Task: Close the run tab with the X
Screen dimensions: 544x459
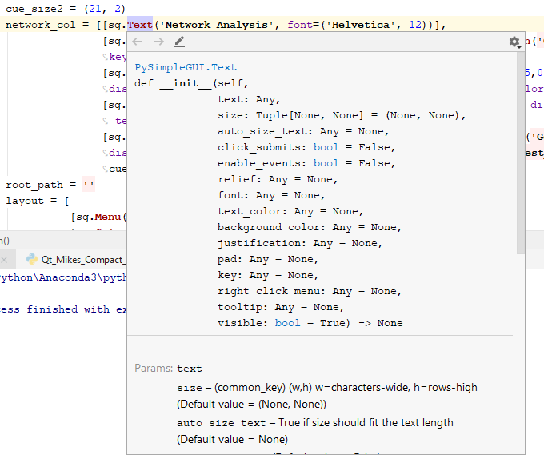Action: click(4, 260)
